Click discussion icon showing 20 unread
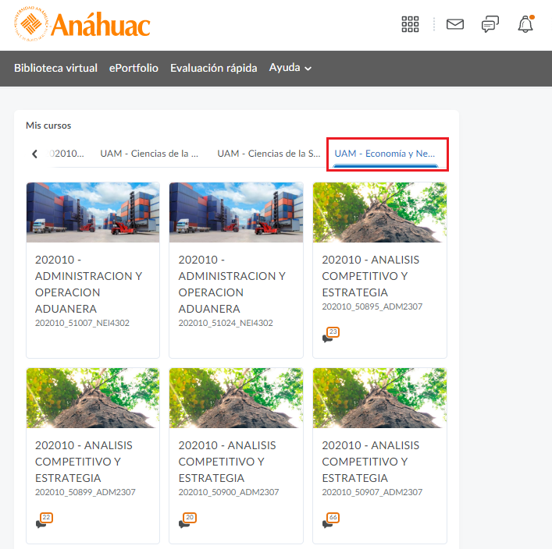The image size is (552, 549). click(187, 521)
